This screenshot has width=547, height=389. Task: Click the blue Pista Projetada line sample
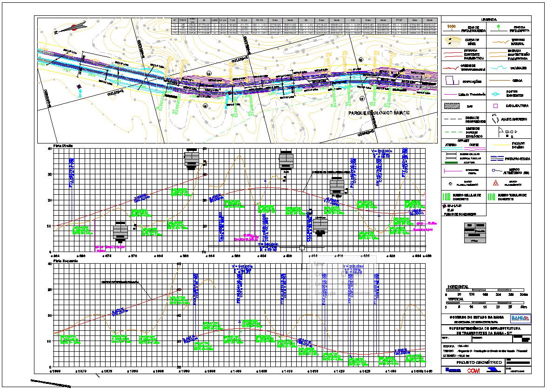click(496, 158)
